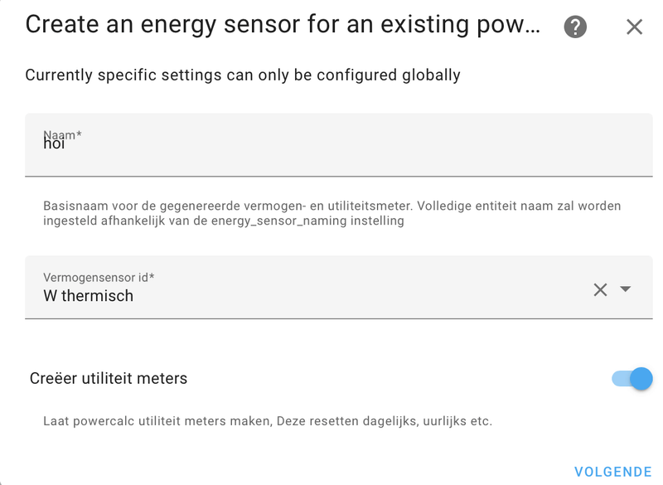Disable the Creëer utiliteit meters switch
663x485 pixels.
point(632,379)
